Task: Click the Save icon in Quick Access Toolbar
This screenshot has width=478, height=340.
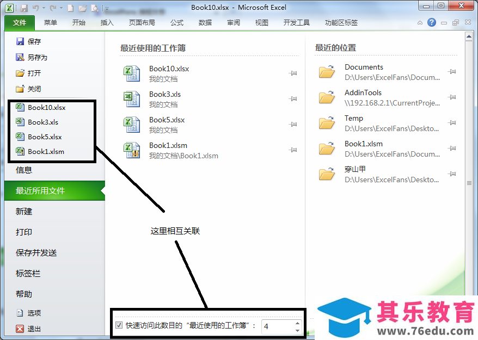Action: click(24, 8)
